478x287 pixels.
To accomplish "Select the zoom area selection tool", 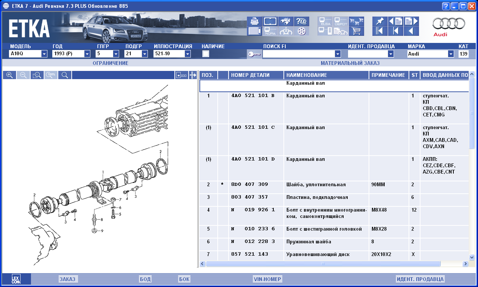I will [37, 75].
